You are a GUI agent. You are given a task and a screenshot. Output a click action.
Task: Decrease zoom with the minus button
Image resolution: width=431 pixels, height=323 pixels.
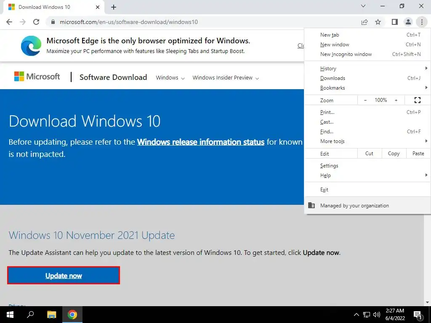(365, 100)
